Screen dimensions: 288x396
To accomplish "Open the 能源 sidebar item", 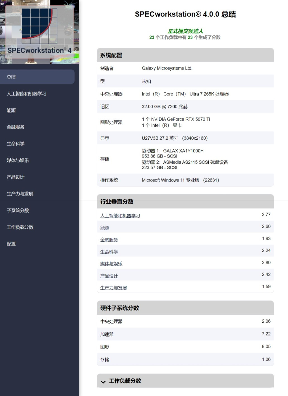I will (x=11, y=110).
